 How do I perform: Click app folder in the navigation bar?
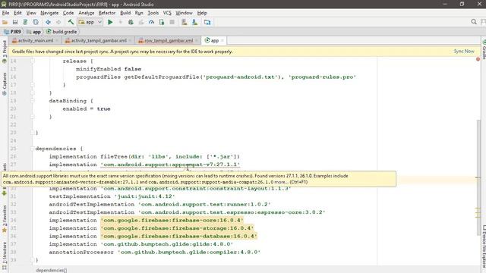33,32
